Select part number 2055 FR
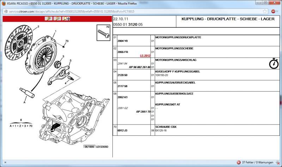282x167 pixels. (x=123, y=52)
